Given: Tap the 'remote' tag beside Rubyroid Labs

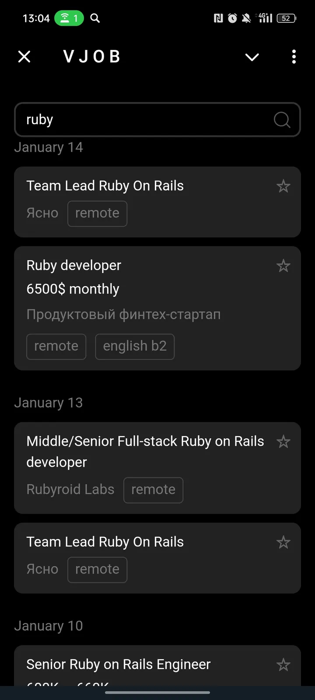Looking at the screenshot, I should click(153, 490).
